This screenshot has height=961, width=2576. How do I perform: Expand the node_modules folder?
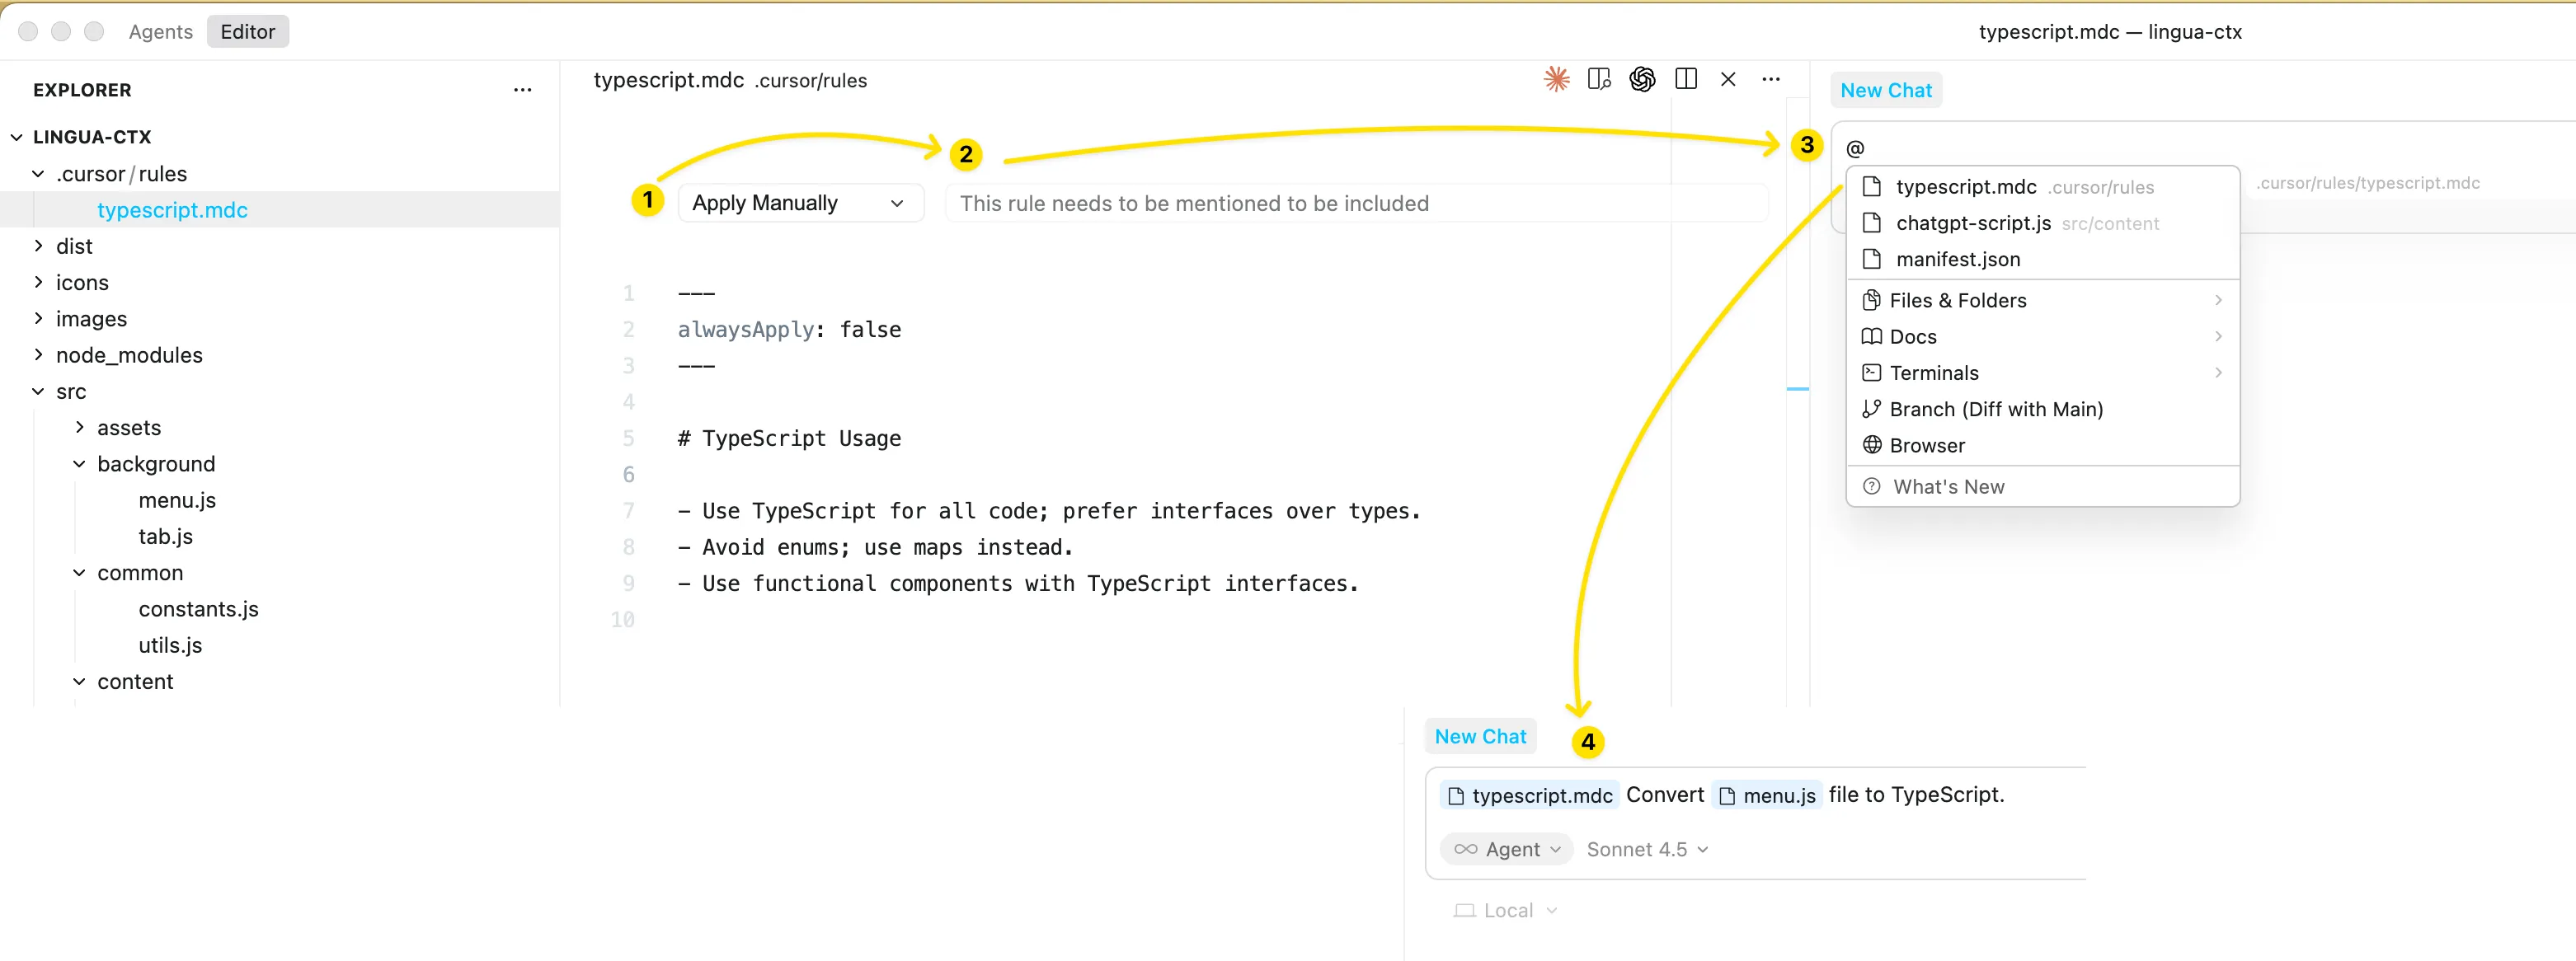129,355
